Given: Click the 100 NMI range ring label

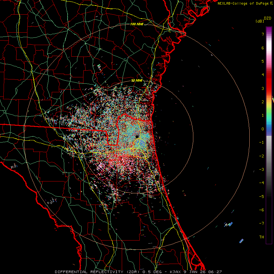Looking at the screenshot, I should point(137,24).
